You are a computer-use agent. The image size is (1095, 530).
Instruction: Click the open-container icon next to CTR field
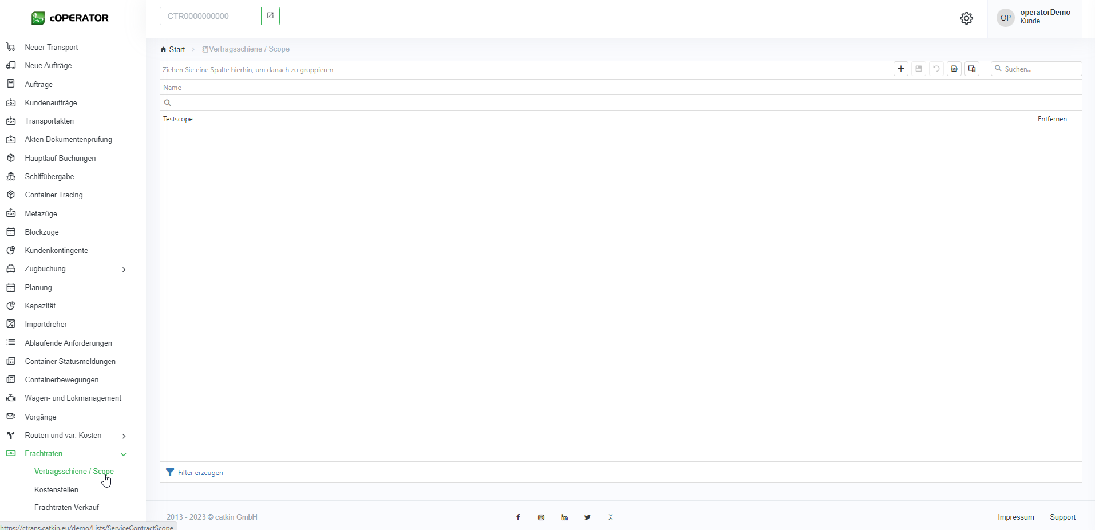point(270,16)
